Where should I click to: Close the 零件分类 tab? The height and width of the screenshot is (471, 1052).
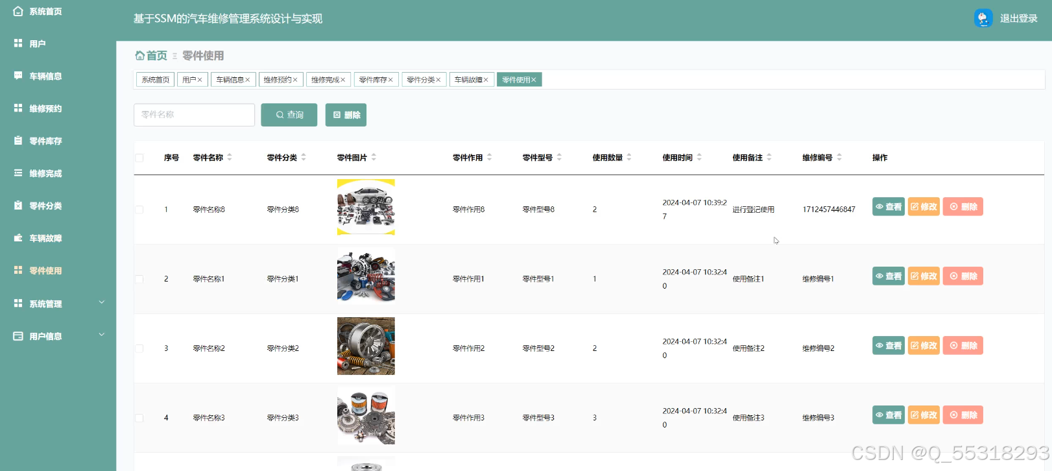[438, 80]
